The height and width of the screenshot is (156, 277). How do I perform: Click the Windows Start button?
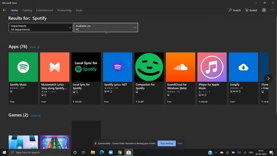pyautogui.click(x=4, y=152)
